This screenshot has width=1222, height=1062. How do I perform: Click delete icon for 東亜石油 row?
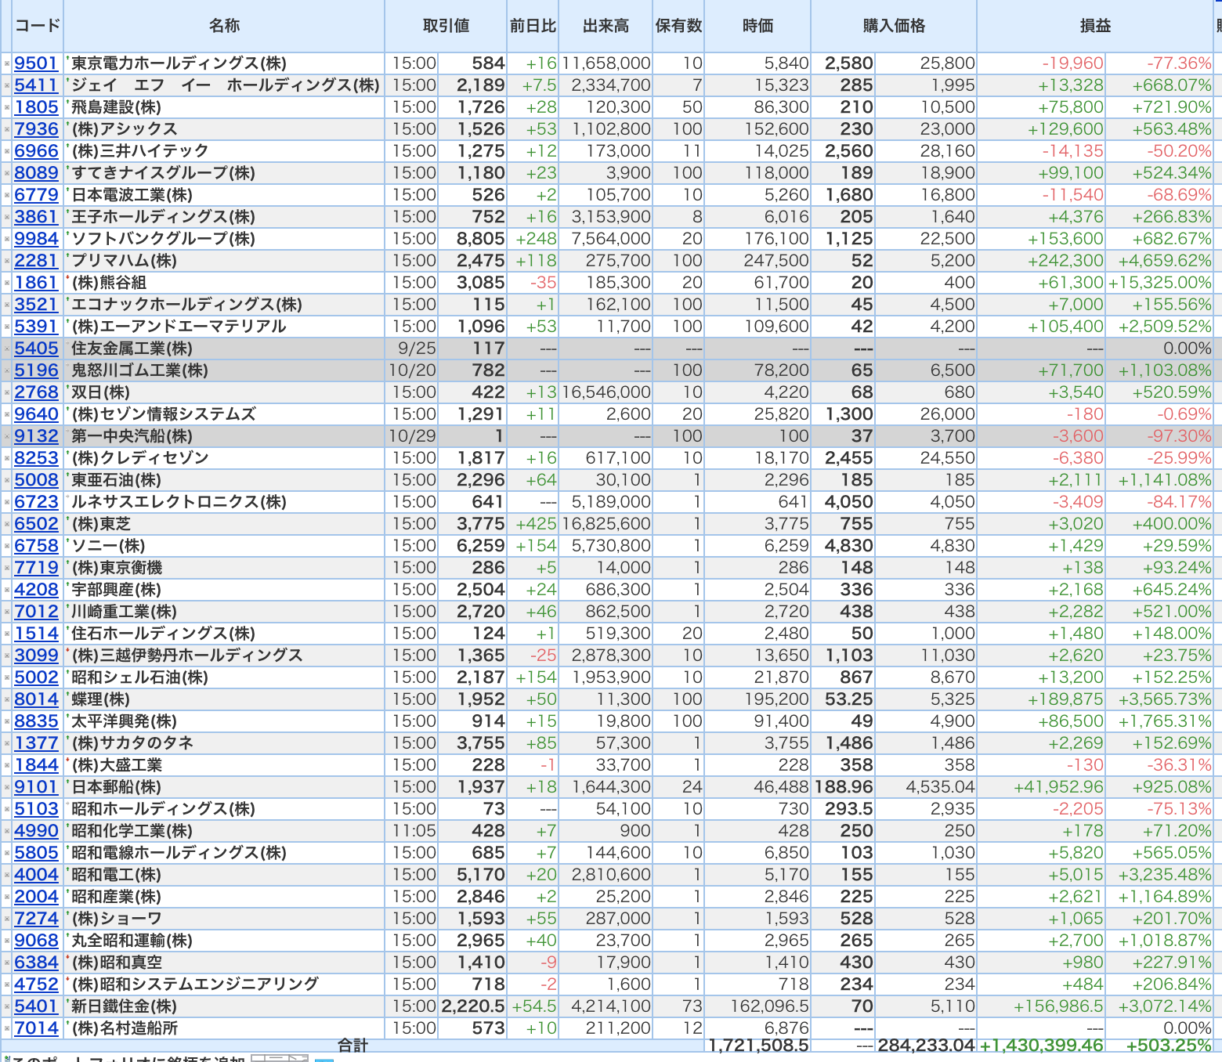7,480
